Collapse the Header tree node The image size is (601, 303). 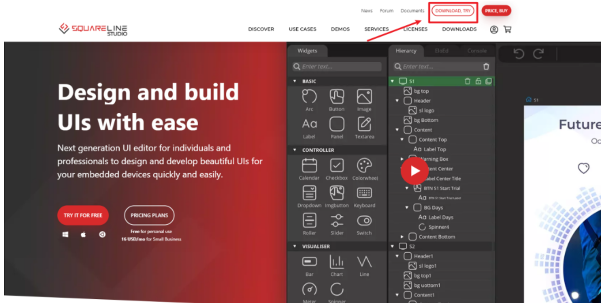pyautogui.click(x=397, y=101)
